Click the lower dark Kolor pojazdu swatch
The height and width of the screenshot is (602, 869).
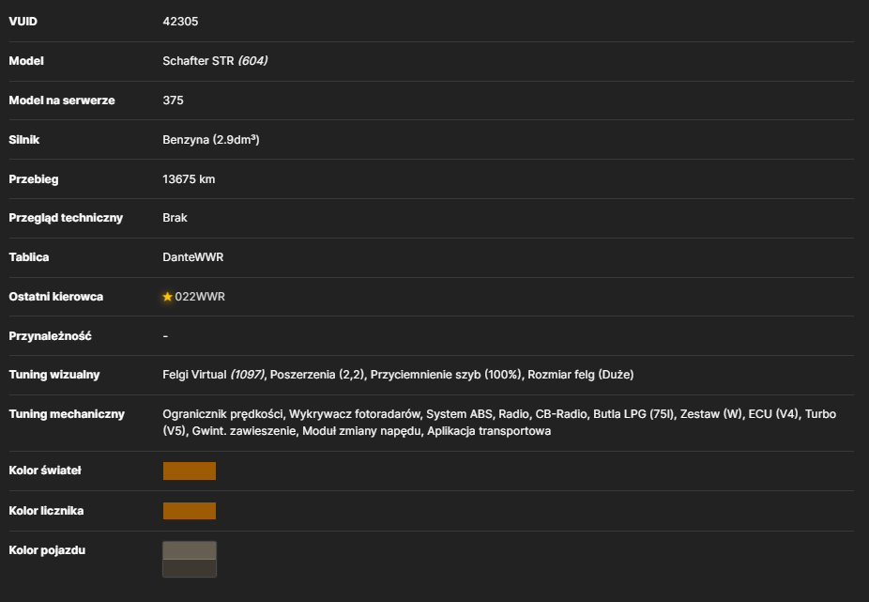coord(190,568)
